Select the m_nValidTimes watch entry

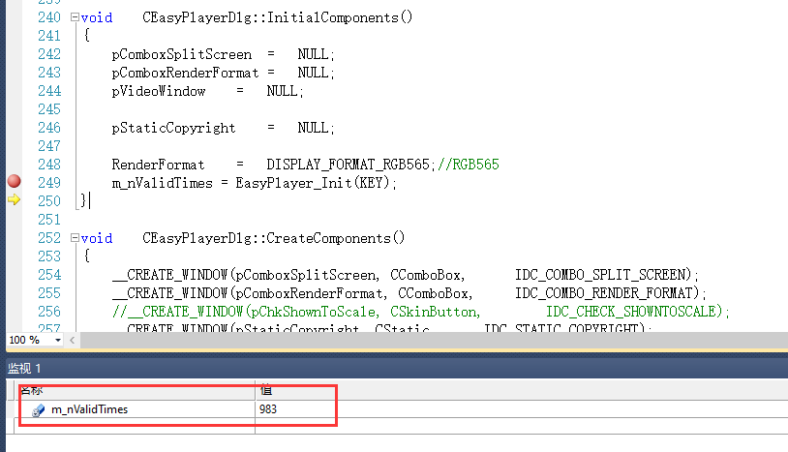coord(89,409)
